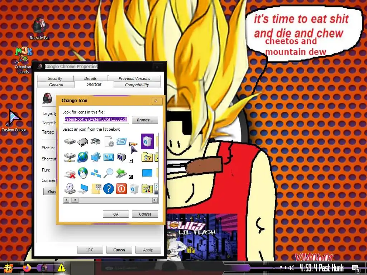Confirm Change Icon with OK
The height and width of the screenshot is (275, 367).
[x=116, y=214]
